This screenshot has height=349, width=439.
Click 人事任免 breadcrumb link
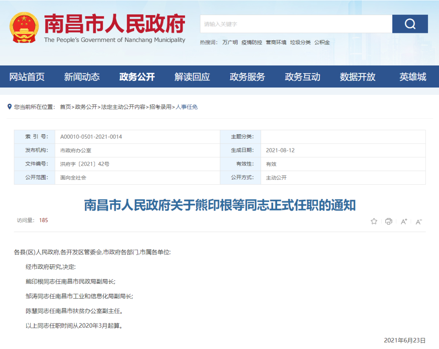(187, 107)
